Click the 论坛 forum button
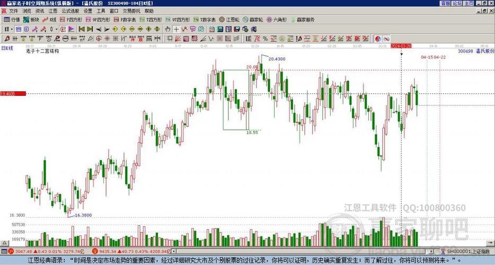 click(457, 3)
